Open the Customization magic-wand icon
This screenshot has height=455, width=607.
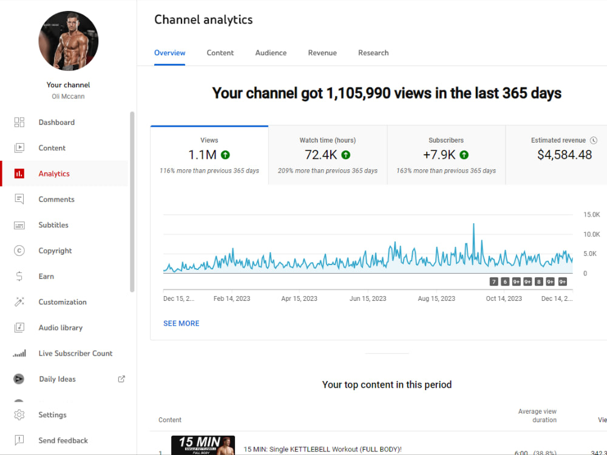click(x=19, y=302)
